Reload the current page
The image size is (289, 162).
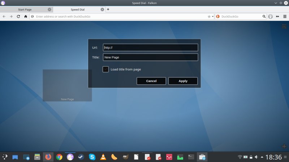pyautogui.click(x=18, y=17)
